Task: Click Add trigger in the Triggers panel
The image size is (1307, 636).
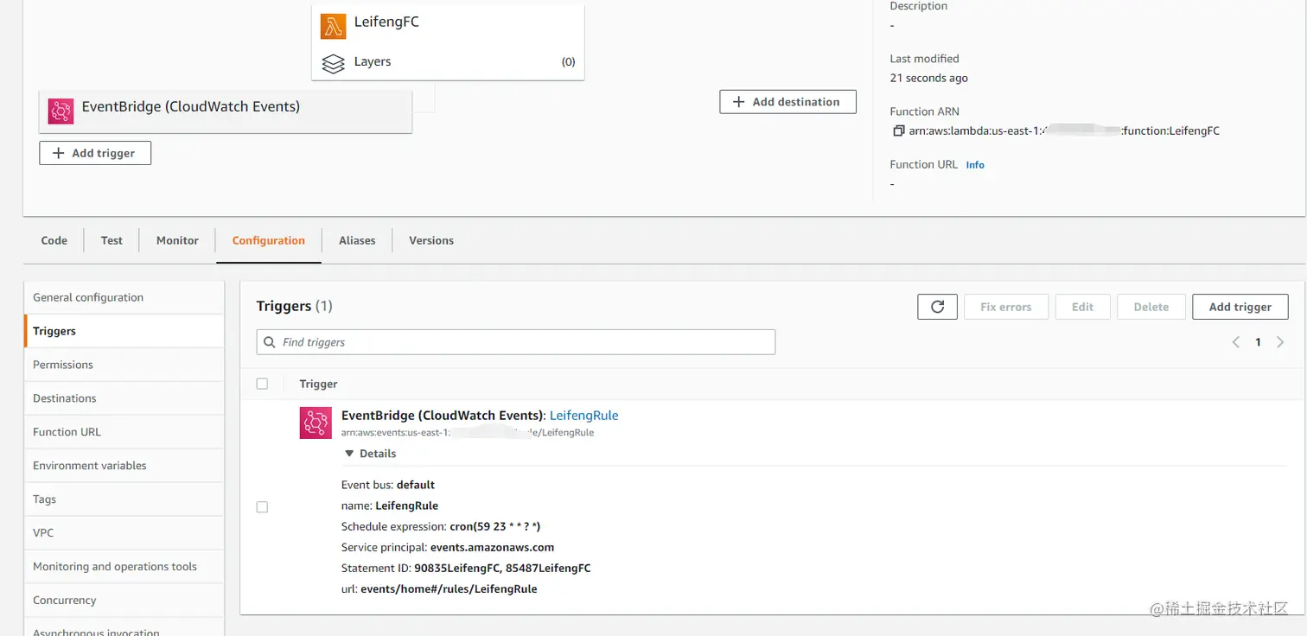Action: (x=1240, y=307)
